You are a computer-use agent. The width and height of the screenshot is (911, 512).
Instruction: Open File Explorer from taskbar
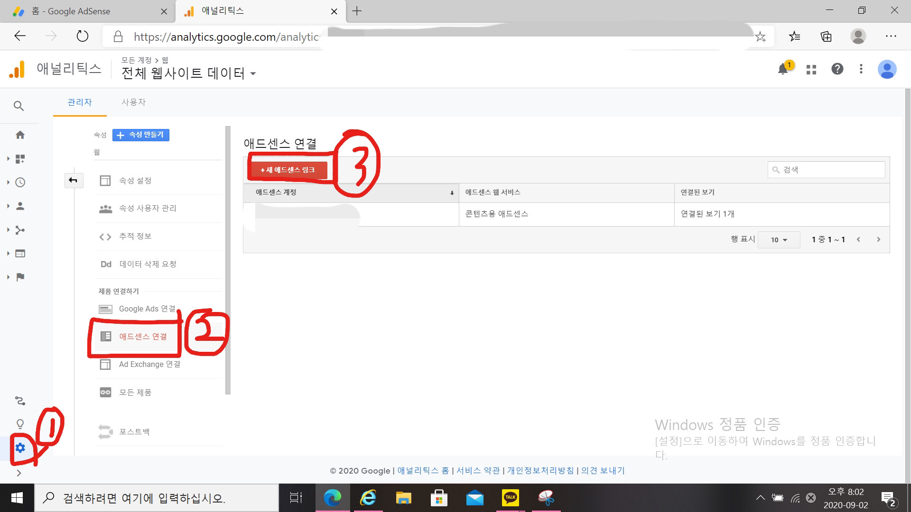pos(403,498)
